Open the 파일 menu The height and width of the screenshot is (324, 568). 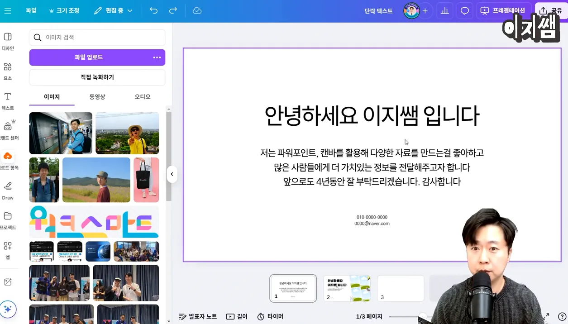(x=31, y=10)
